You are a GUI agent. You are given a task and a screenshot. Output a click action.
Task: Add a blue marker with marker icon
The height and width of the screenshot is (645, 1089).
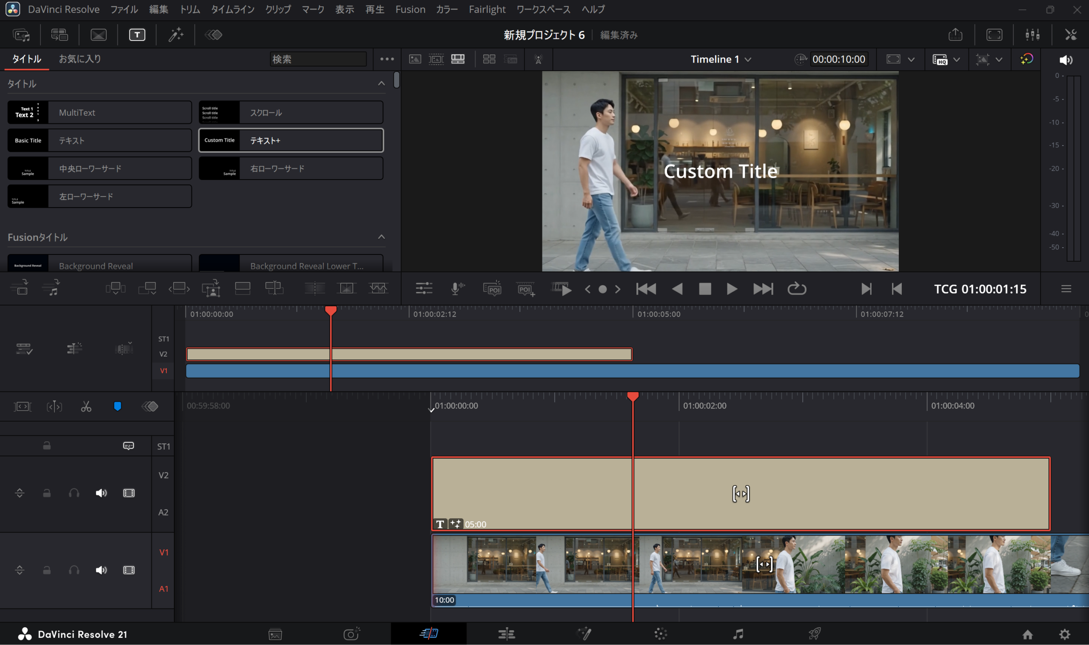pyautogui.click(x=117, y=406)
